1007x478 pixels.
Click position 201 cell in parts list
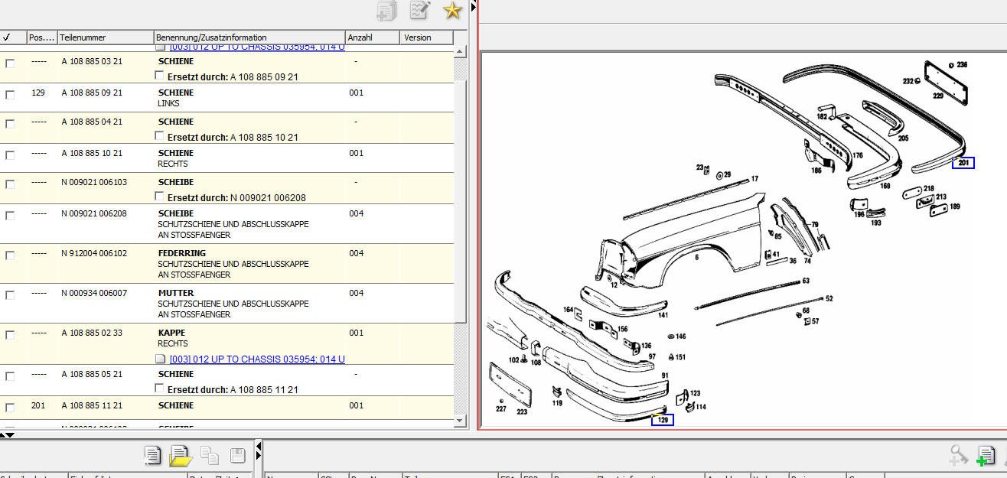coord(38,405)
